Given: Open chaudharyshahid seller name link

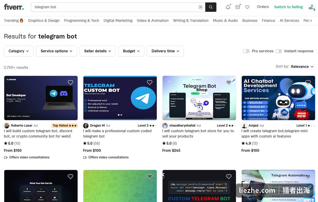Looking at the screenshot, I should tap(182, 126).
